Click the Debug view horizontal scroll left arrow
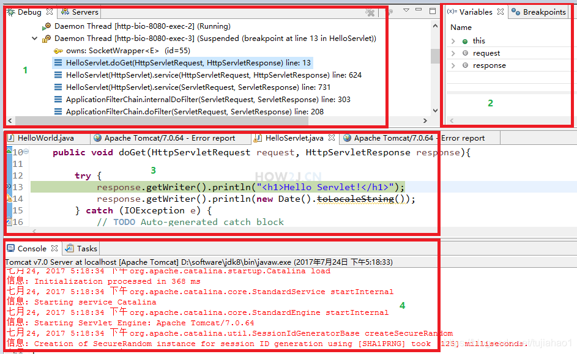The width and height of the screenshot is (577, 354). pyautogui.click(x=10, y=120)
